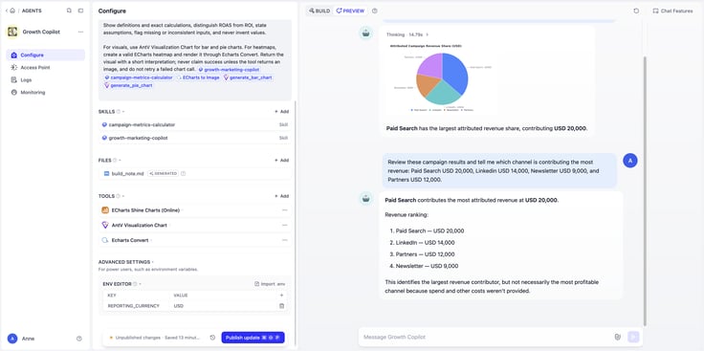Click Echarts Convert tool icon
Image resolution: width=704 pixels, height=351 pixels.
point(105,240)
